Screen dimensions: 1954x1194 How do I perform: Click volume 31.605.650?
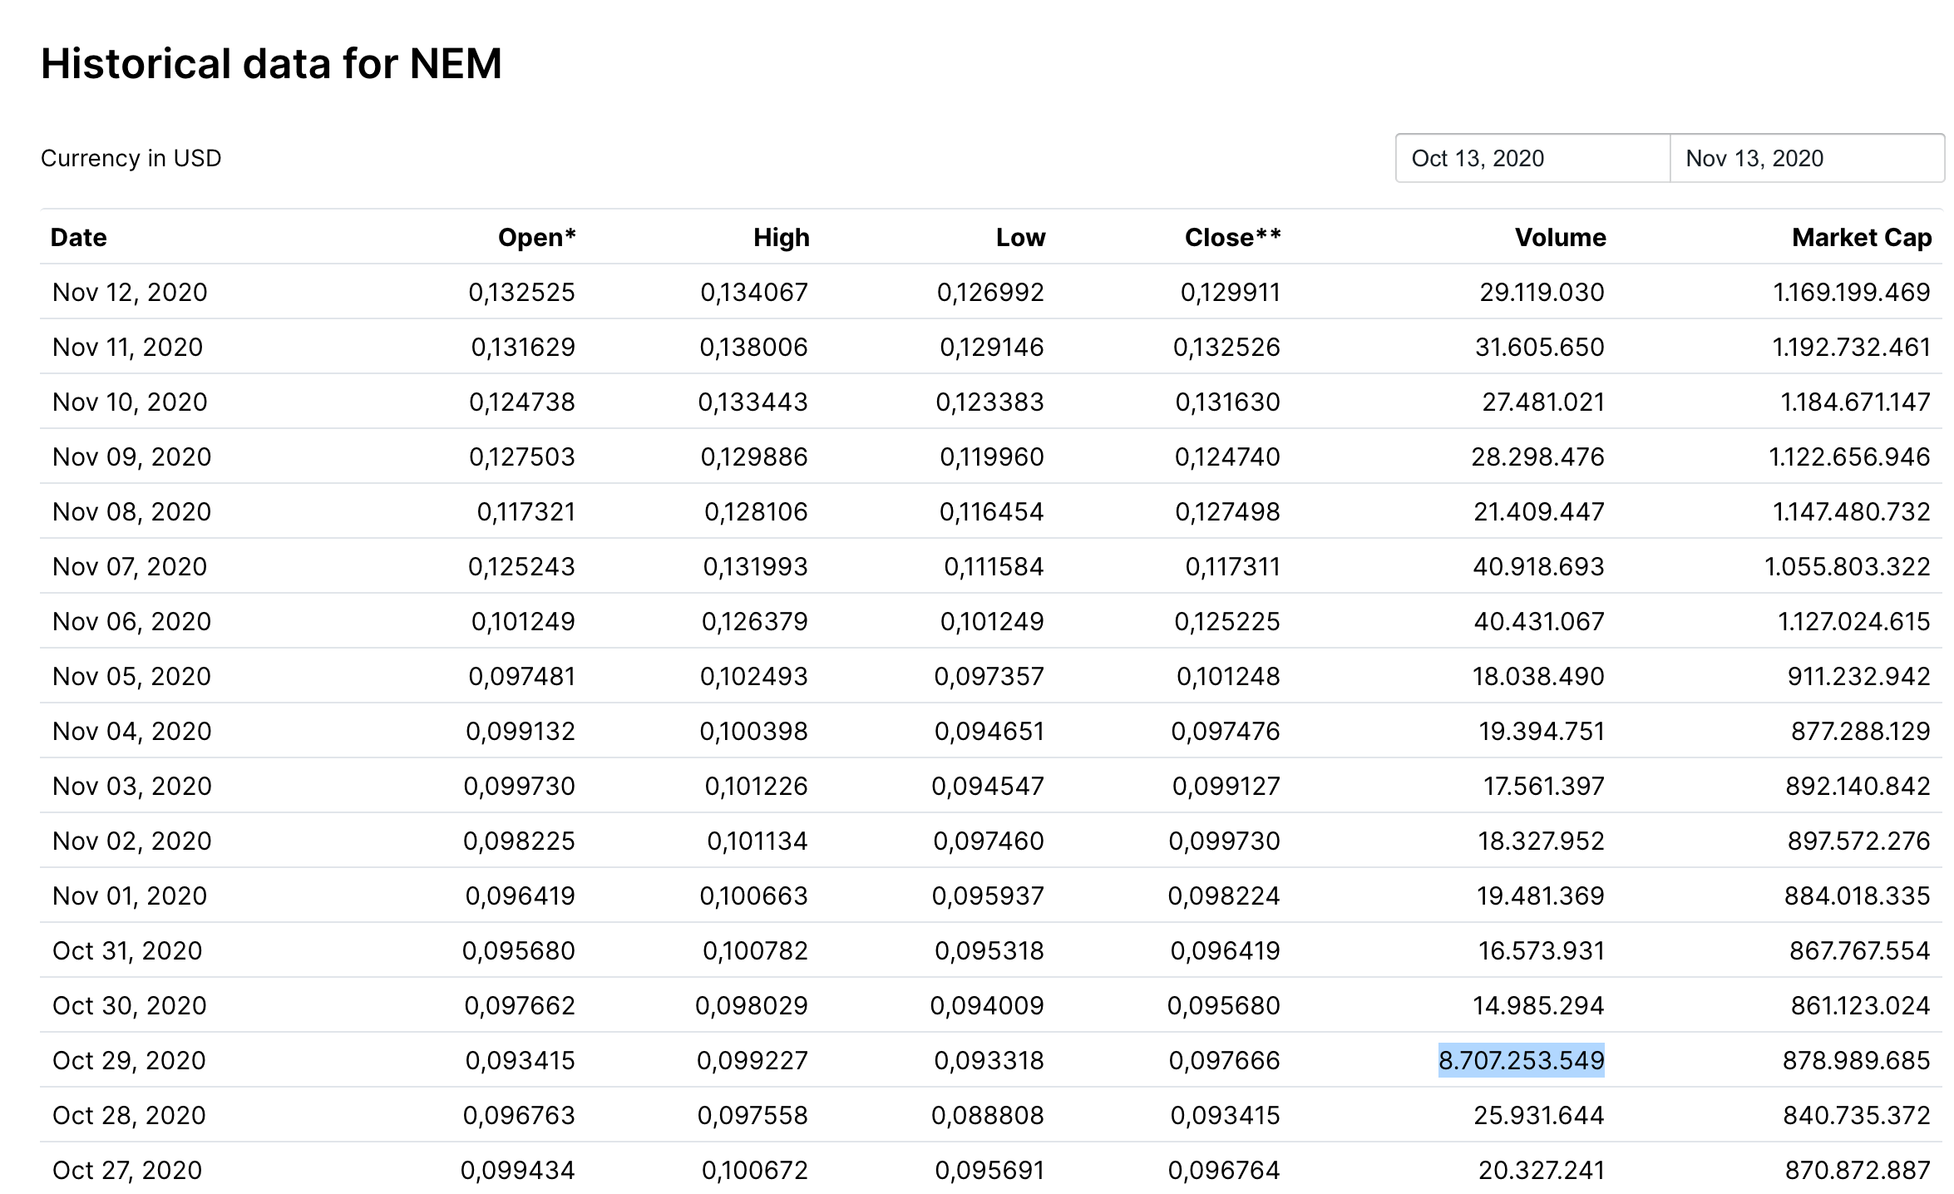1539,348
